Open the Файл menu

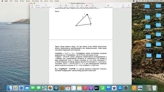point(11,1)
